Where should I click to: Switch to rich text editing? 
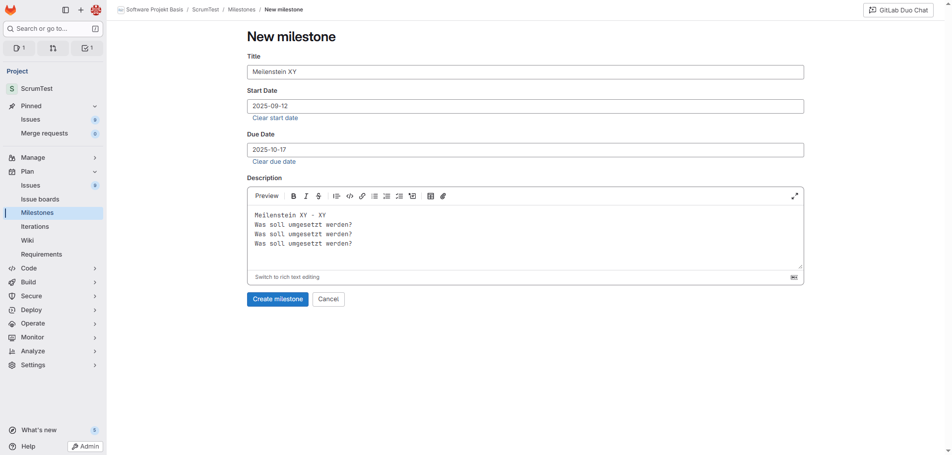287,277
